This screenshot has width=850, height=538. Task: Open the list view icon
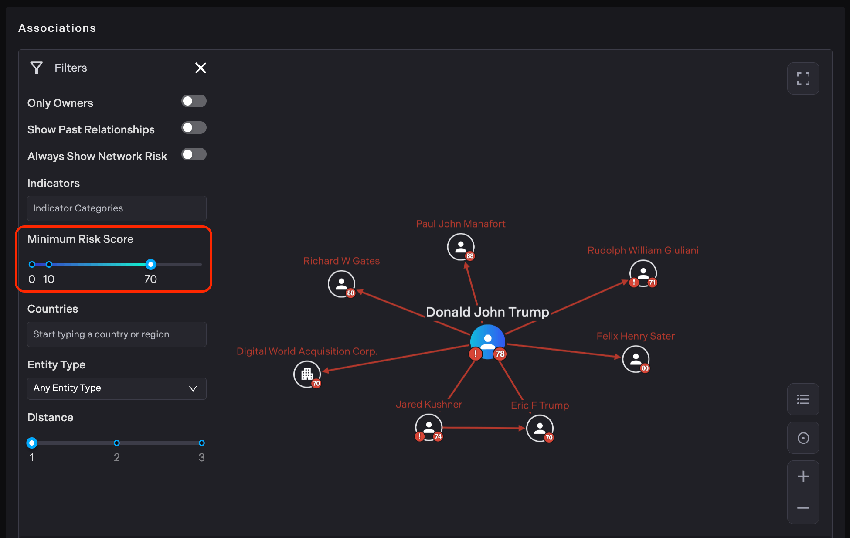point(803,399)
